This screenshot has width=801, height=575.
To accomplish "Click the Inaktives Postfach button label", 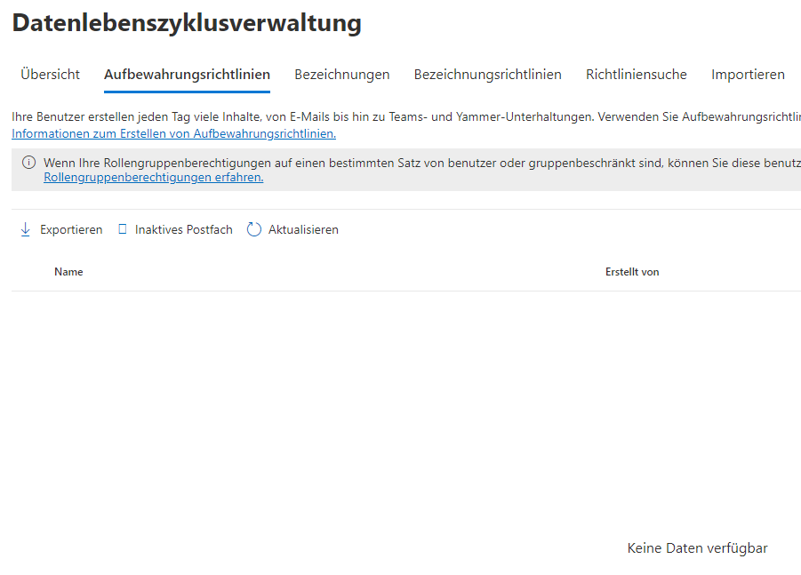I will 183,230.
